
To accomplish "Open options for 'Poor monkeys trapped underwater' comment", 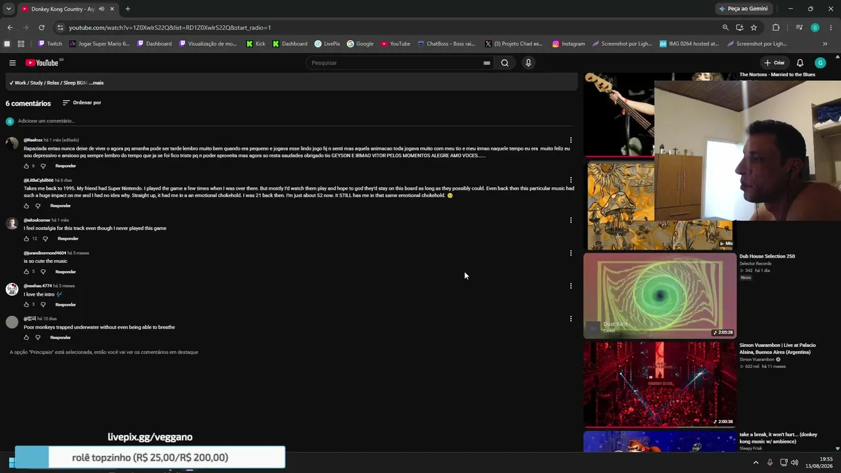I will click(x=571, y=319).
